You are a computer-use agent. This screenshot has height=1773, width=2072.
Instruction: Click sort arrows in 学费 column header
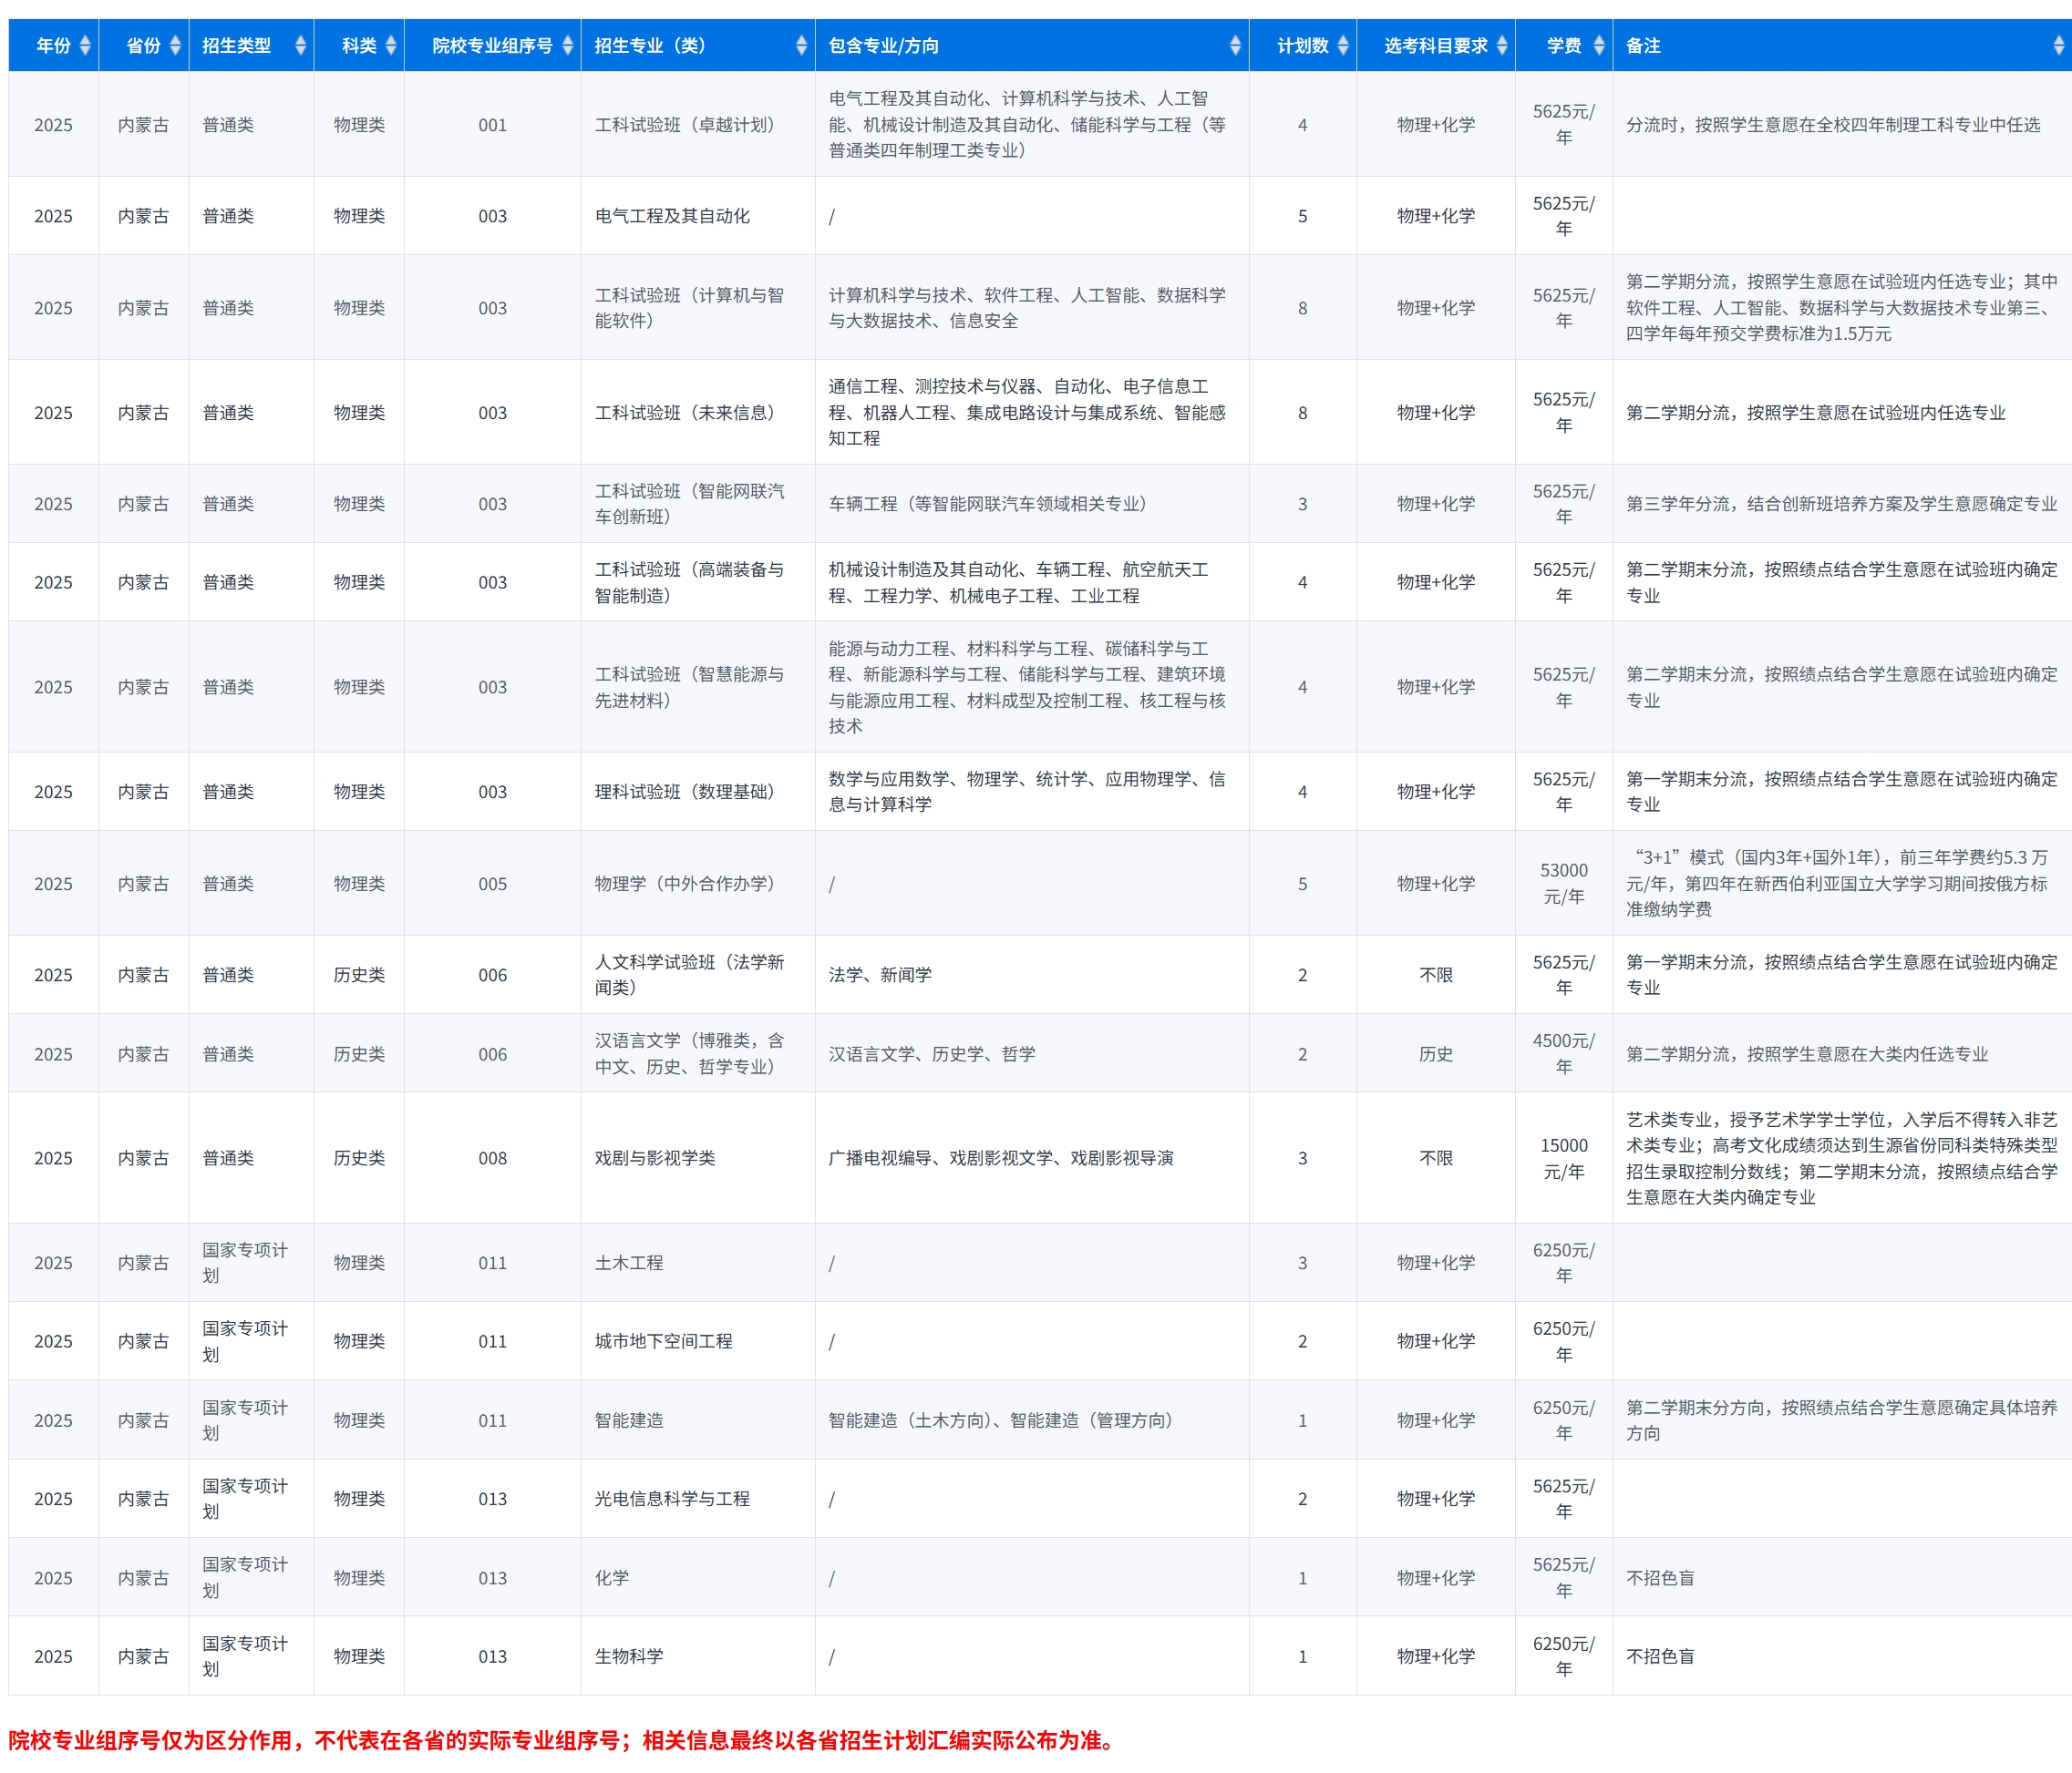coord(1599,45)
